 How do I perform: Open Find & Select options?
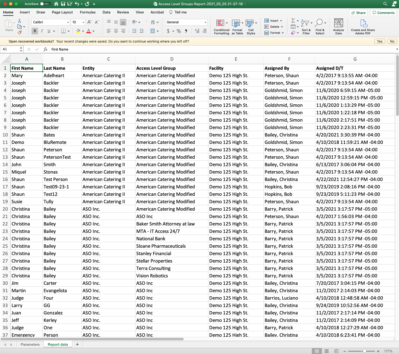(x=320, y=27)
